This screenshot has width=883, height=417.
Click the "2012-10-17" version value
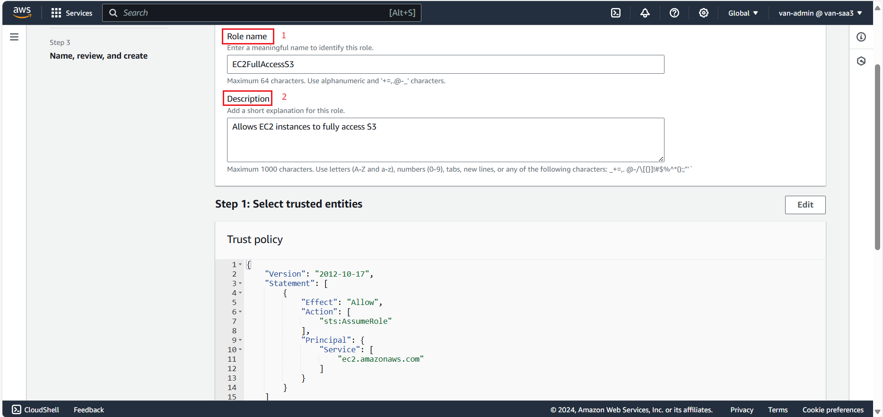pos(342,274)
